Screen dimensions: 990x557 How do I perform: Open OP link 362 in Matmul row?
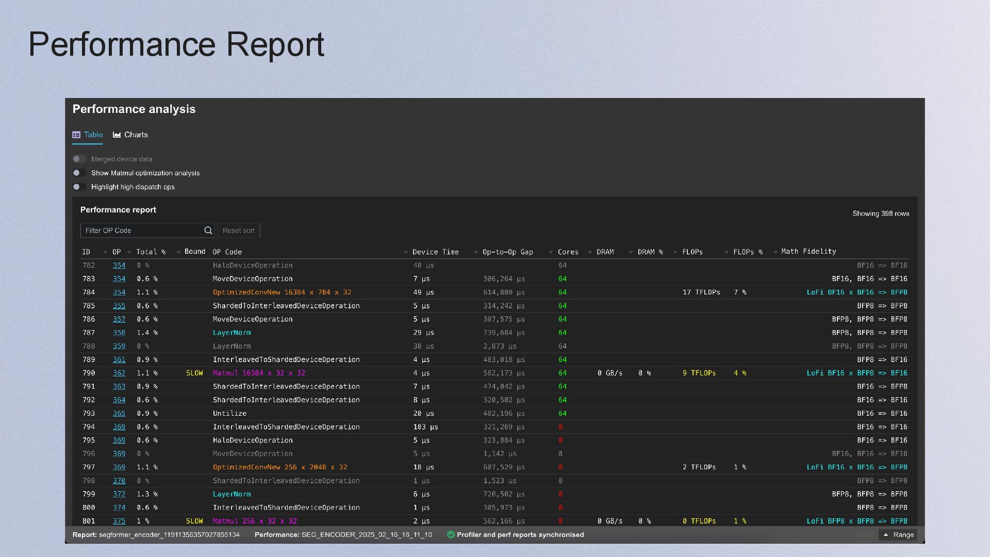coord(119,373)
